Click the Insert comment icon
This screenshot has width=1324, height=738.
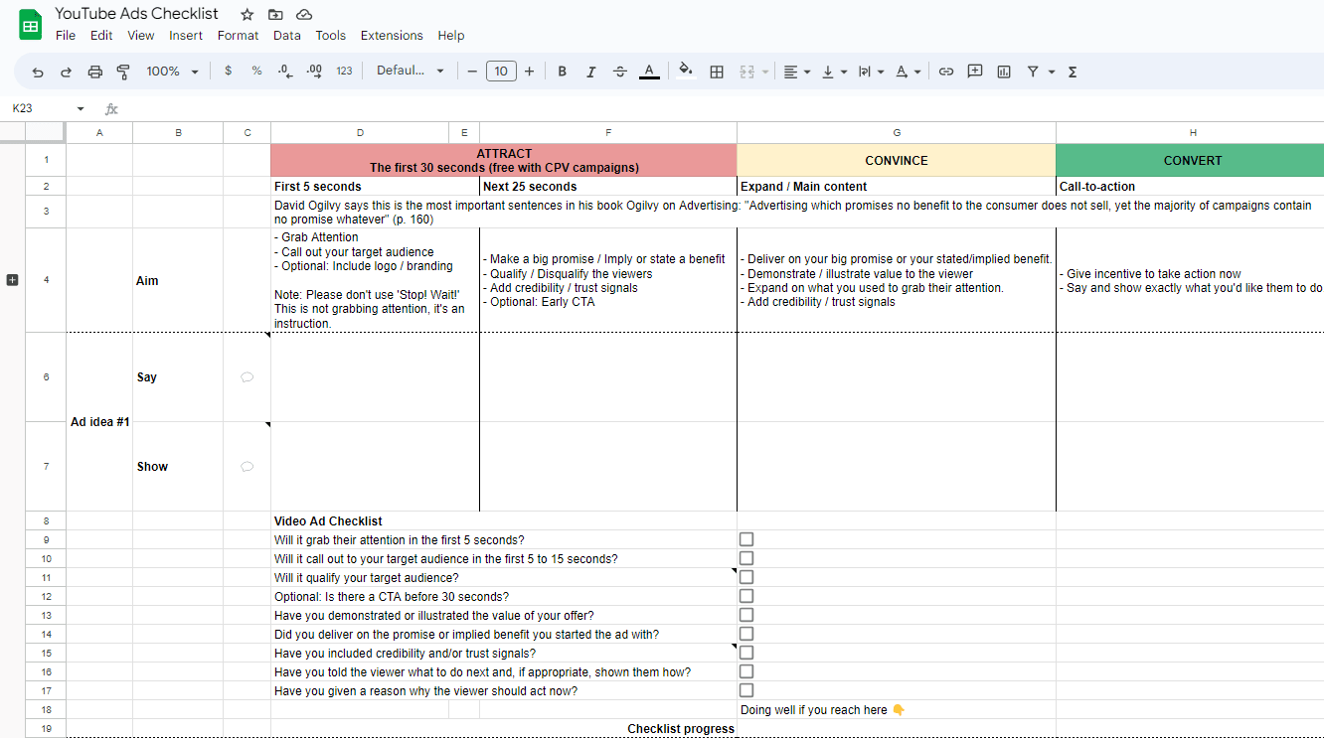(974, 71)
